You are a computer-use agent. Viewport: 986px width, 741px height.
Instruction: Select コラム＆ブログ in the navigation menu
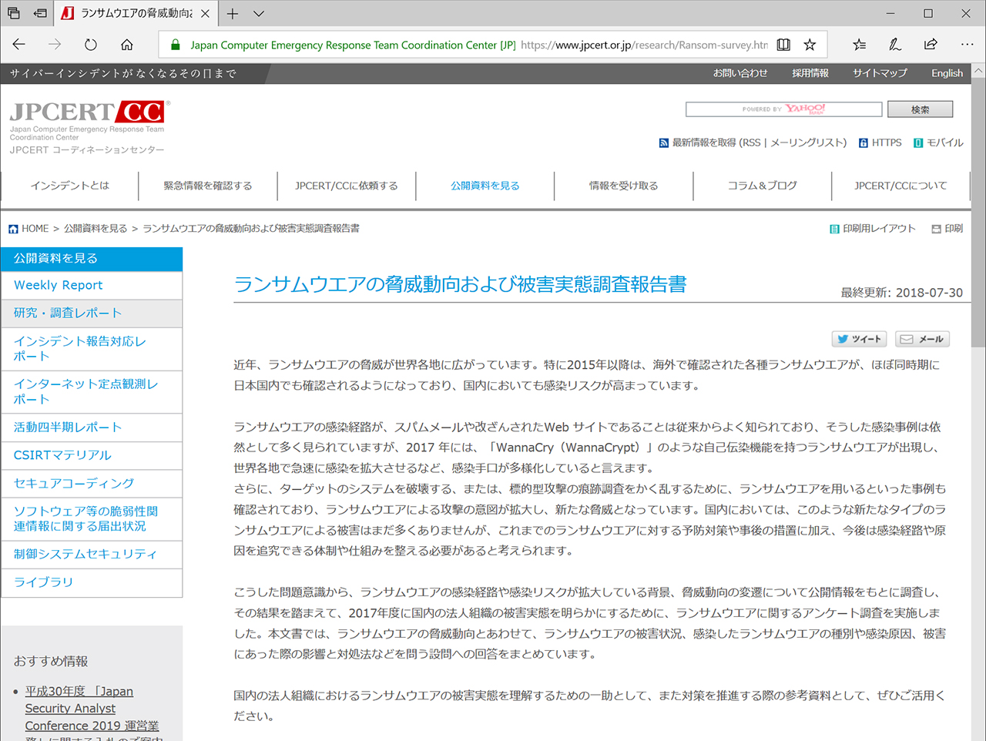pyautogui.click(x=763, y=186)
